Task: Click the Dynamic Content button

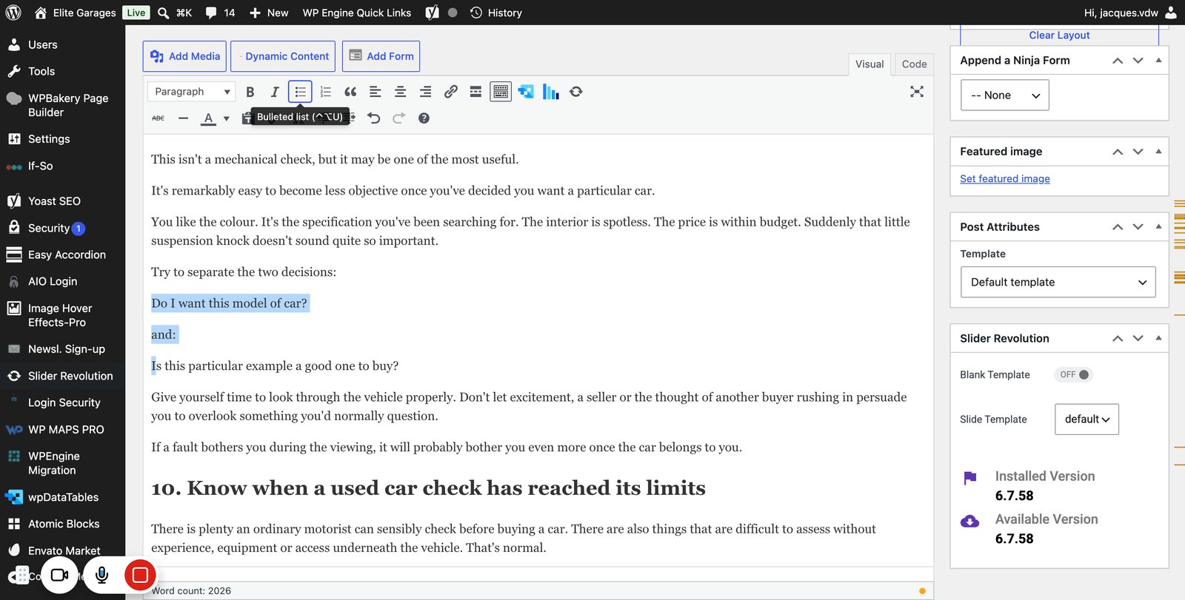Action: pyautogui.click(x=283, y=56)
